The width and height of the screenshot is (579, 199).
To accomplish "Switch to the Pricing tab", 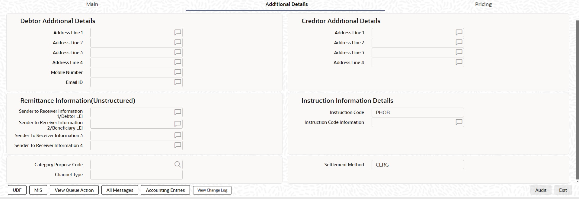I will pos(483,4).
